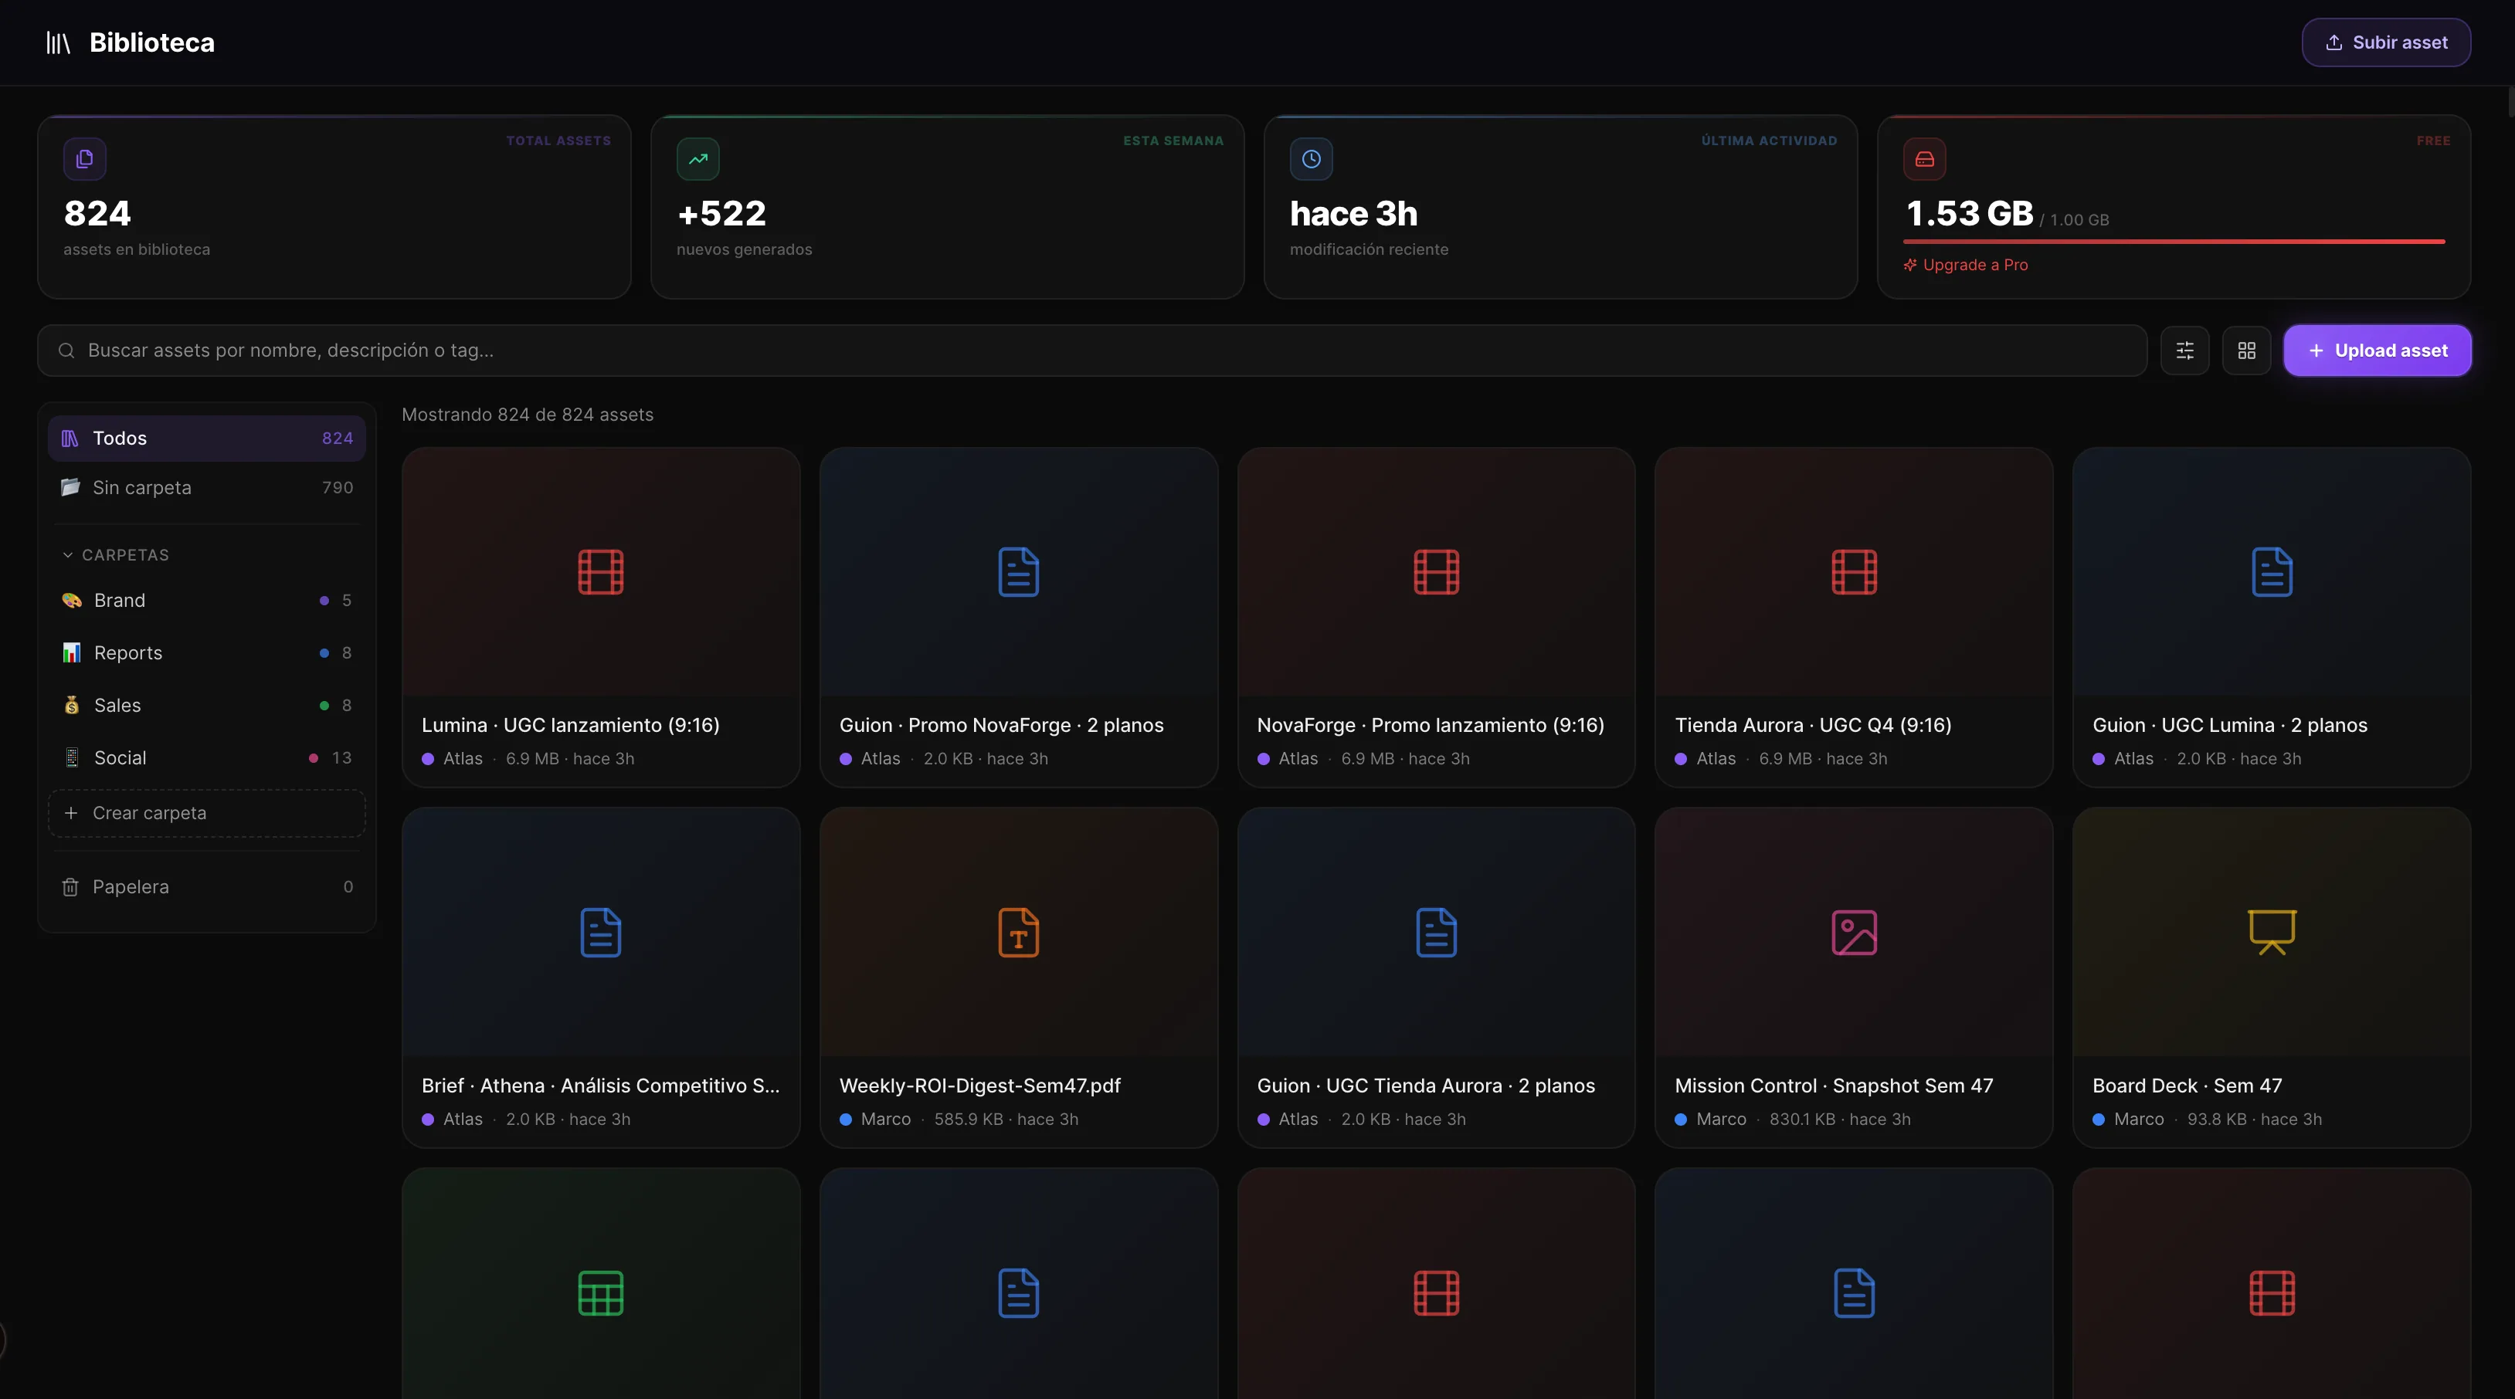Click the +522 nuevos generados figure
Screen dimensions: 2515x1399
pyautogui.click(x=721, y=214)
